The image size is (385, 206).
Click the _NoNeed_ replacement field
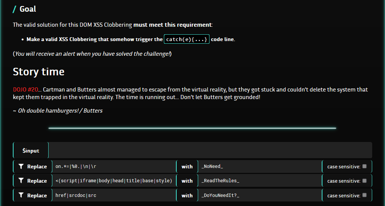259,166
